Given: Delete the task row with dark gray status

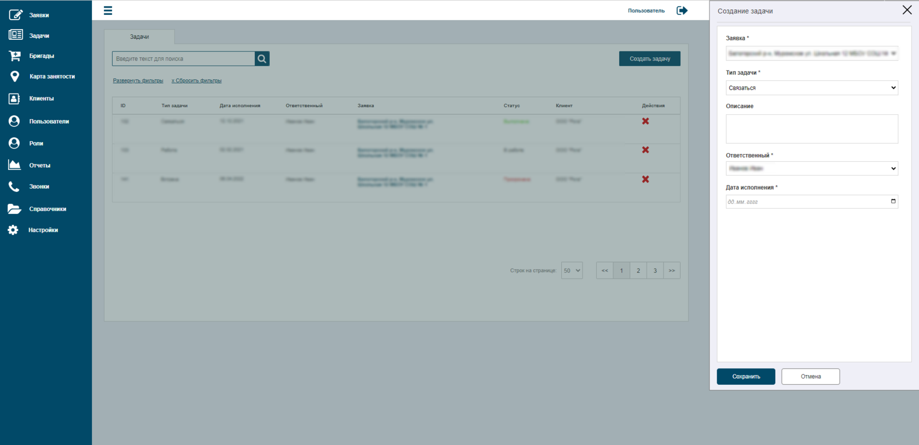Looking at the screenshot, I should 645,150.
